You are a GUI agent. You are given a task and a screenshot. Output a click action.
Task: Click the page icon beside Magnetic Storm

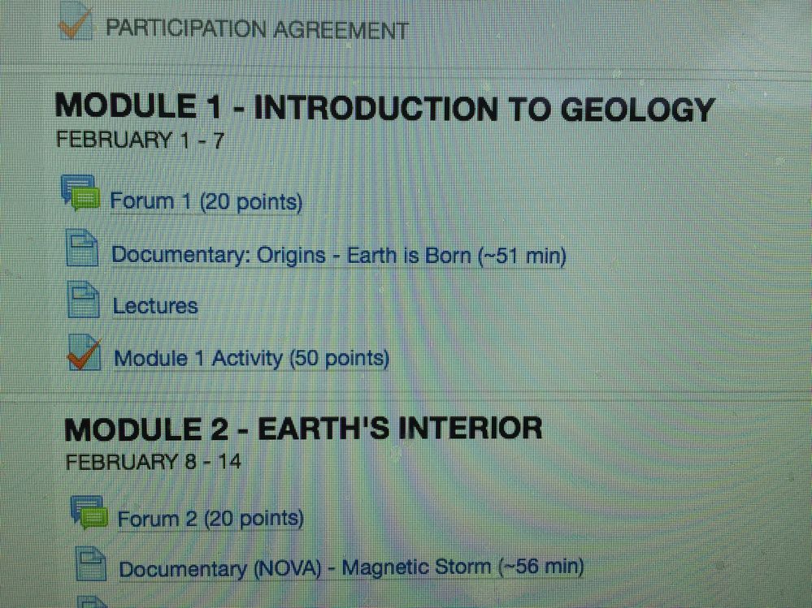[x=91, y=563]
